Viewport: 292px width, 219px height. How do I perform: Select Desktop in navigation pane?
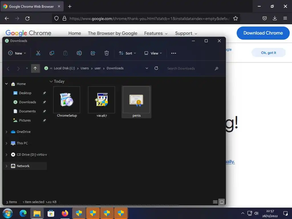click(25, 93)
